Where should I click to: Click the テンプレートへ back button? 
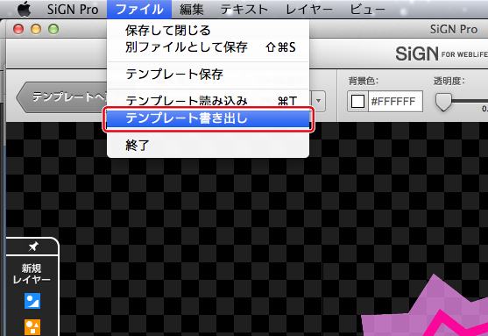tap(62, 97)
